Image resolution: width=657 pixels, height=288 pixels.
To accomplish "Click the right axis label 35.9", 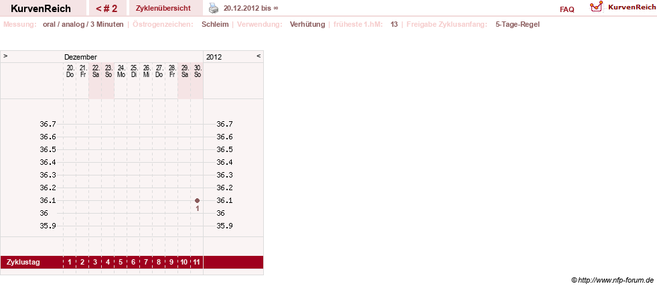I will tap(224, 226).
